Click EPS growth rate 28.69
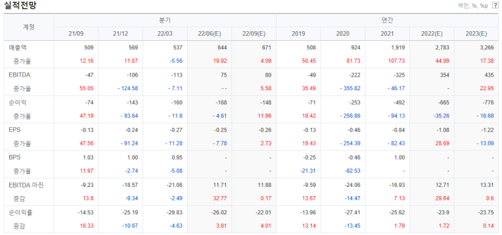 tap(443, 143)
